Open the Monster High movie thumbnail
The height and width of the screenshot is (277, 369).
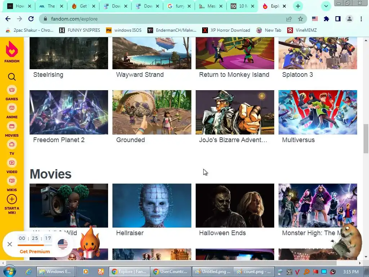318,205
